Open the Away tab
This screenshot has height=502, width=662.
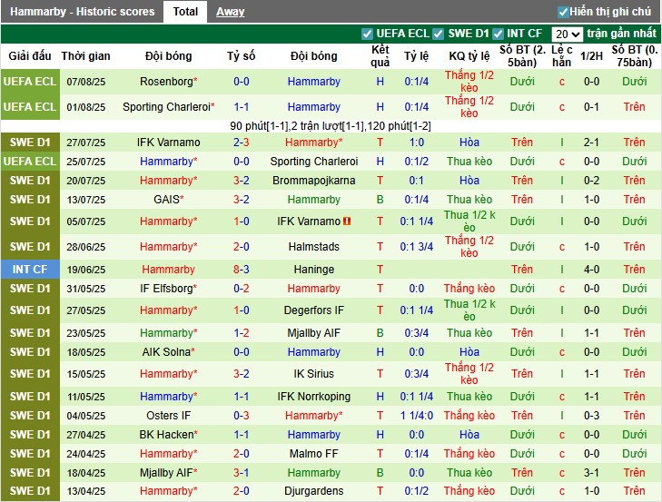click(x=230, y=12)
